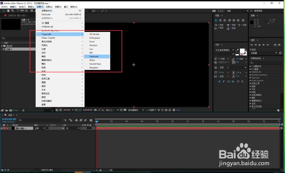The width and height of the screenshot is (285, 173).
Task: Choose Particular from the Trapcode submenu
Action: pyautogui.click(x=94, y=56)
